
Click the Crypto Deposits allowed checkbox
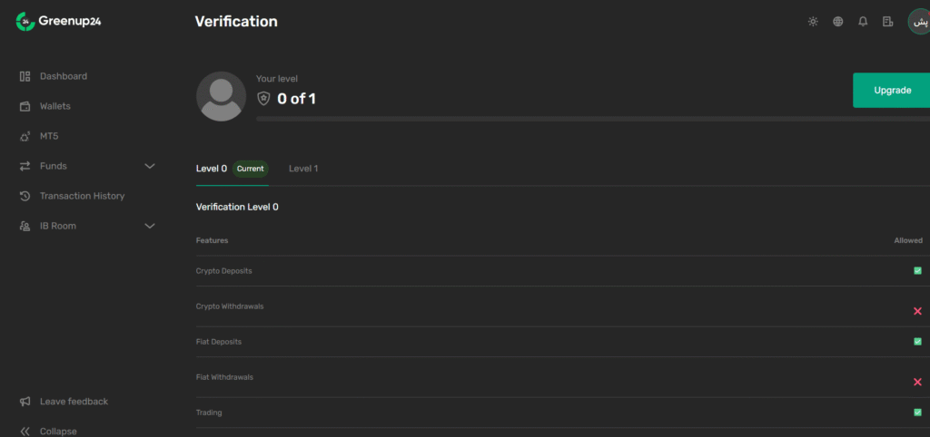917,270
